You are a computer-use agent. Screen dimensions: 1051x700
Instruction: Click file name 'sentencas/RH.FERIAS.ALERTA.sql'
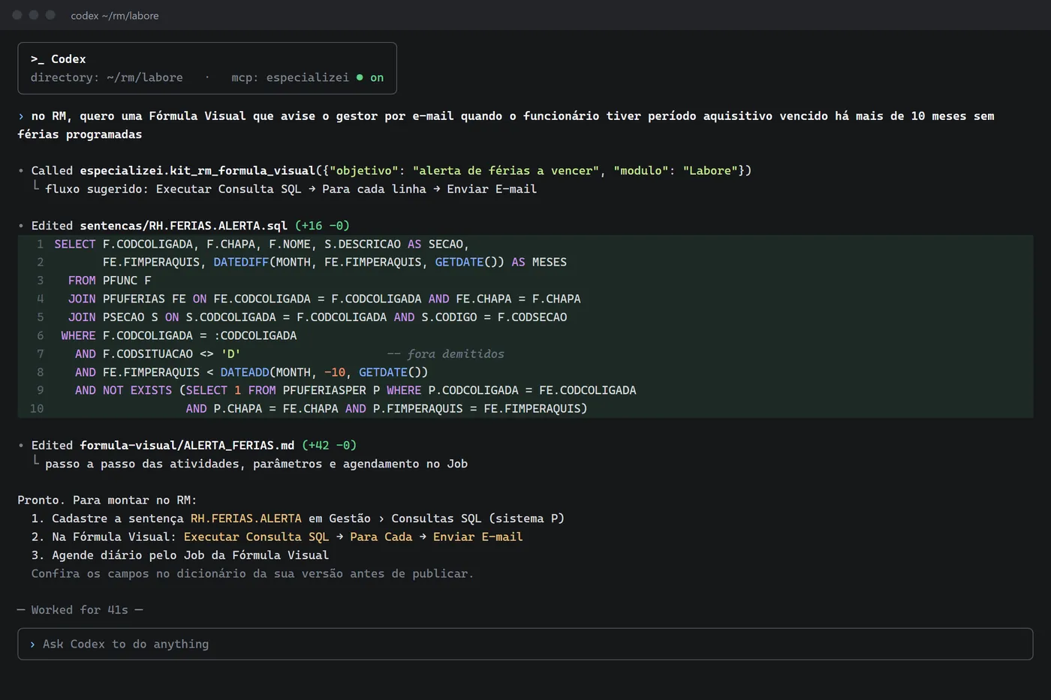click(184, 226)
